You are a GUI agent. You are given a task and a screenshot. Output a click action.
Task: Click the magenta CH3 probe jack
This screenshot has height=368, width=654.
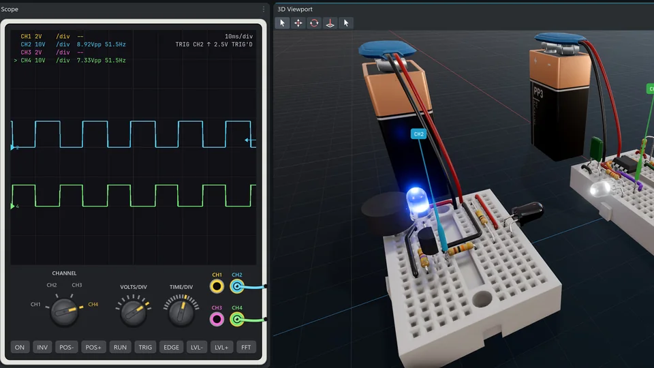pos(217,320)
